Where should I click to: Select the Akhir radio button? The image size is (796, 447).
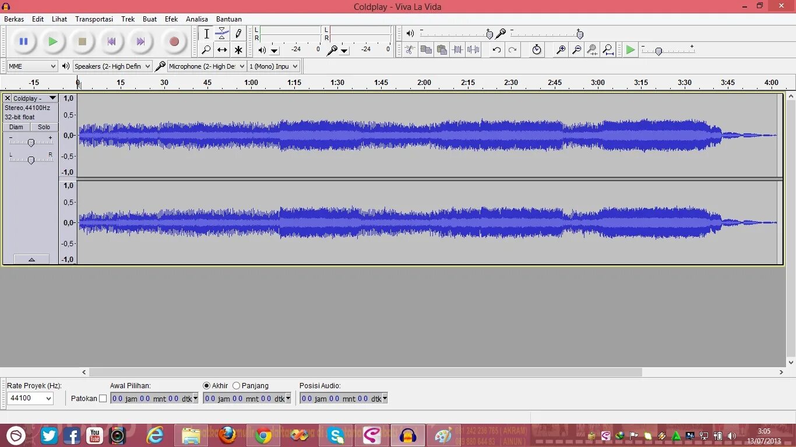click(x=206, y=385)
